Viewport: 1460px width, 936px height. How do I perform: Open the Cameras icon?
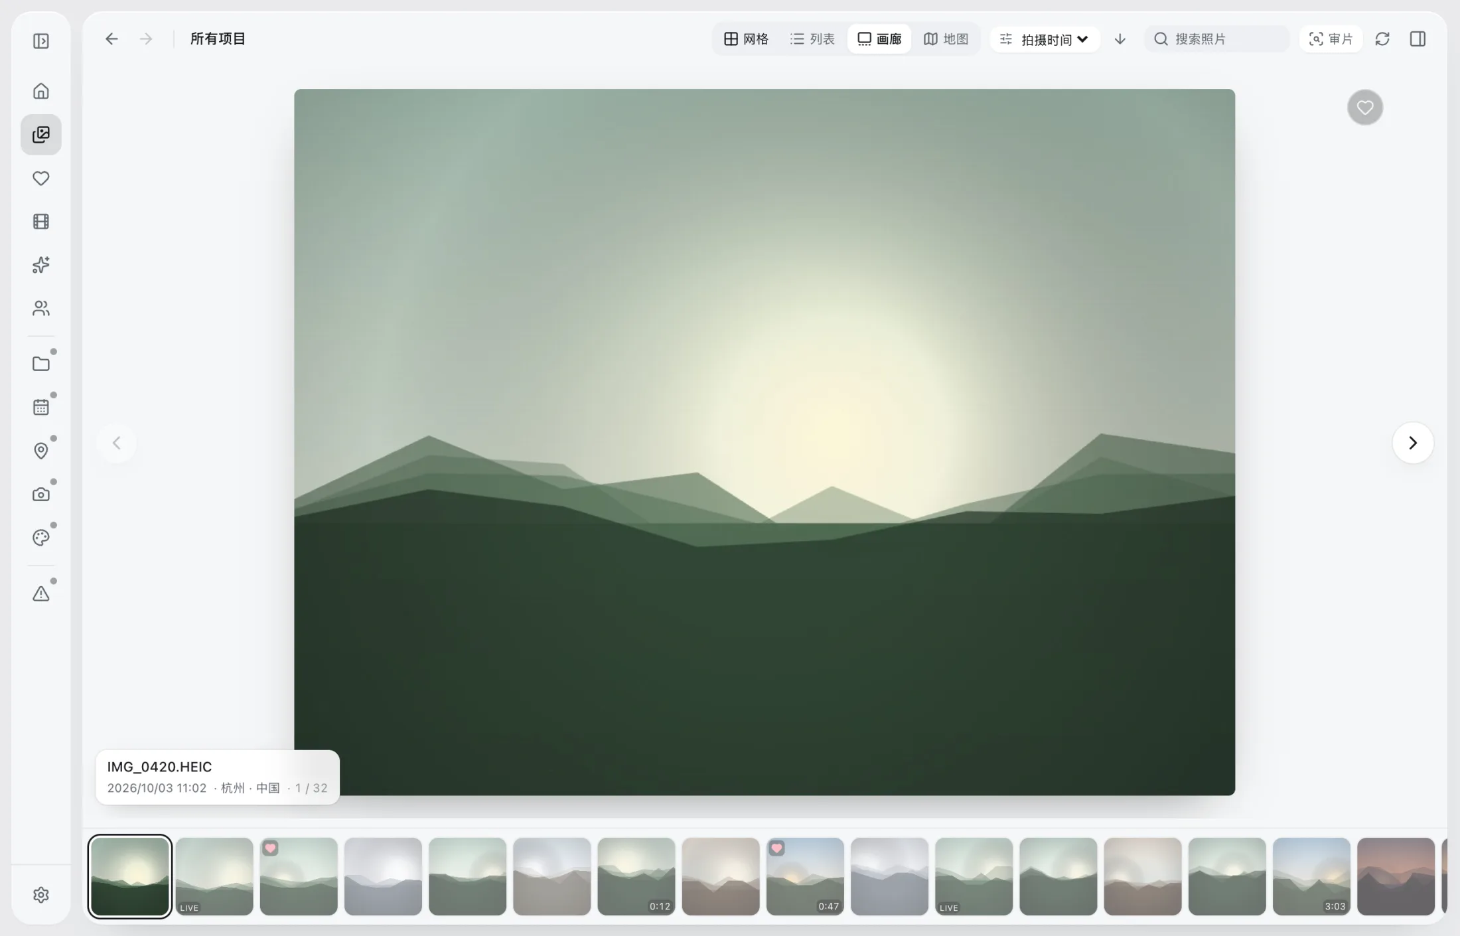point(40,494)
